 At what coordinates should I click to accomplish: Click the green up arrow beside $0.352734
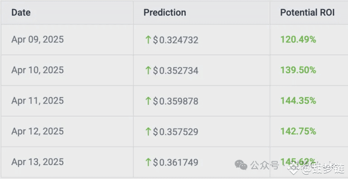coord(148,71)
